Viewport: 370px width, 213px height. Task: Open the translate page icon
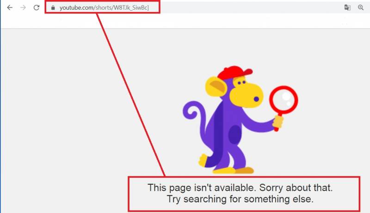click(347, 7)
